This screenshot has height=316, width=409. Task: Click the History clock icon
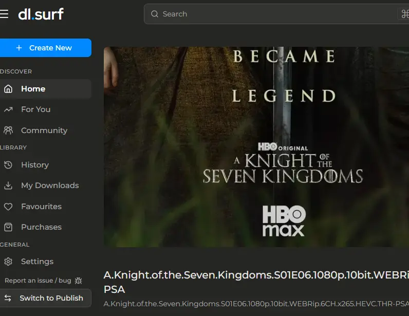coord(8,164)
